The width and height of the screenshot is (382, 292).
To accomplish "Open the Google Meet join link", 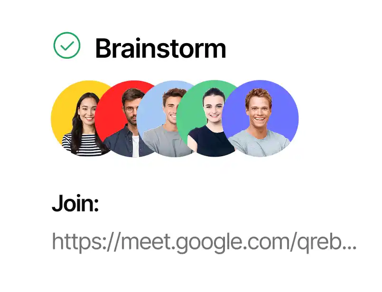I will coord(204,242).
